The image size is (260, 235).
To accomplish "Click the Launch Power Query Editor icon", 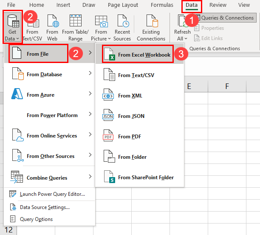I will click(x=13, y=194).
